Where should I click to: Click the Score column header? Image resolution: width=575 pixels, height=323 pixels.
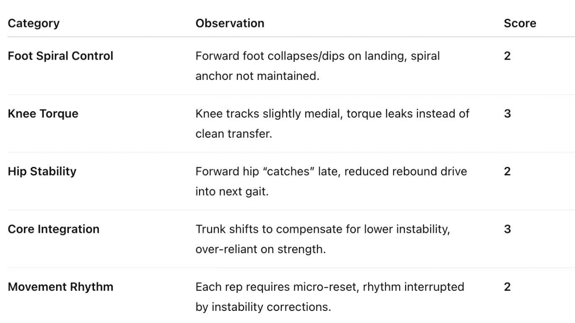click(x=520, y=23)
